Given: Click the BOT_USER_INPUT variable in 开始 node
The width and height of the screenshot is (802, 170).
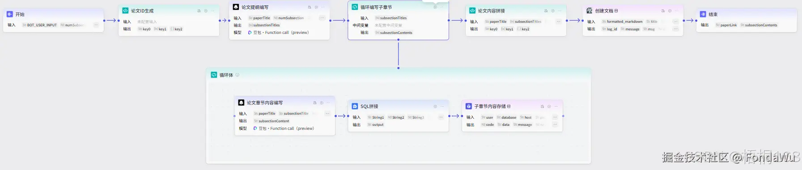Looking at the screenshot, I should tap(40, 25).
